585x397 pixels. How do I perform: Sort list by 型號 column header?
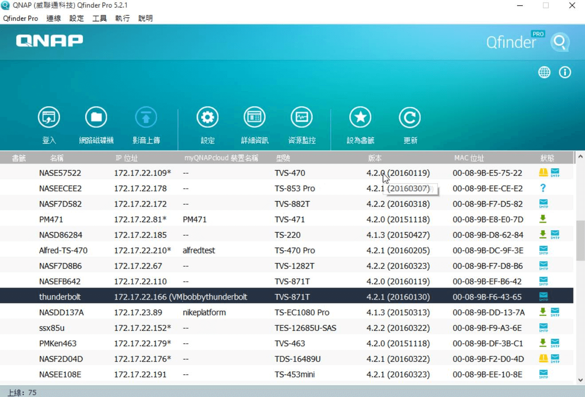[283, 158]
